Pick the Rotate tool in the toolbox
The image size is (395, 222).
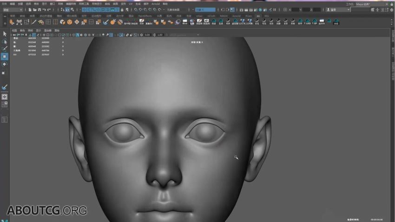[5, 64]
